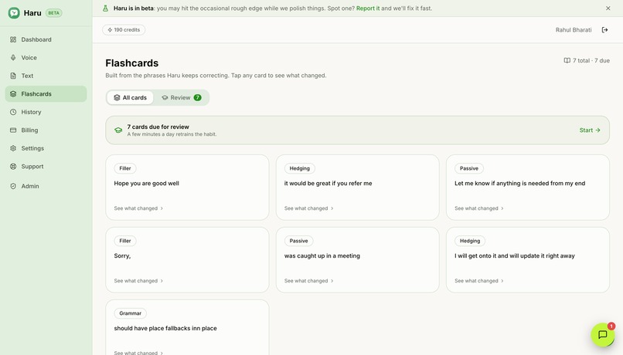The image size is (623, 355).
Task: See what changed for 'caught up in a meeting'
Action: [308, 281]
